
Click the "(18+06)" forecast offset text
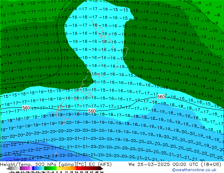[x=211, y=165]
